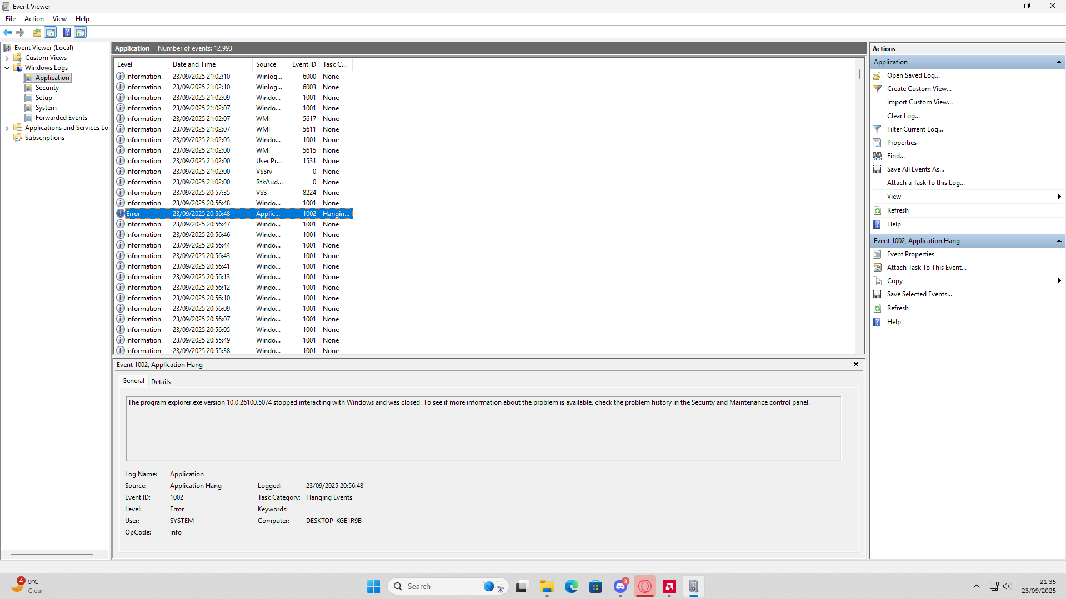Viewport: 1066px width, 599px height.
Task: Select the Security log in tree
Action: click(x=47, y=88)
